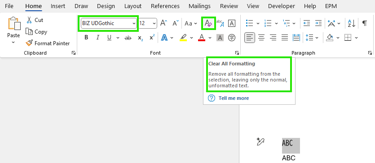The image size is (375, 163).
Task: Toggle superscript formatting
Action: point(152,38)
